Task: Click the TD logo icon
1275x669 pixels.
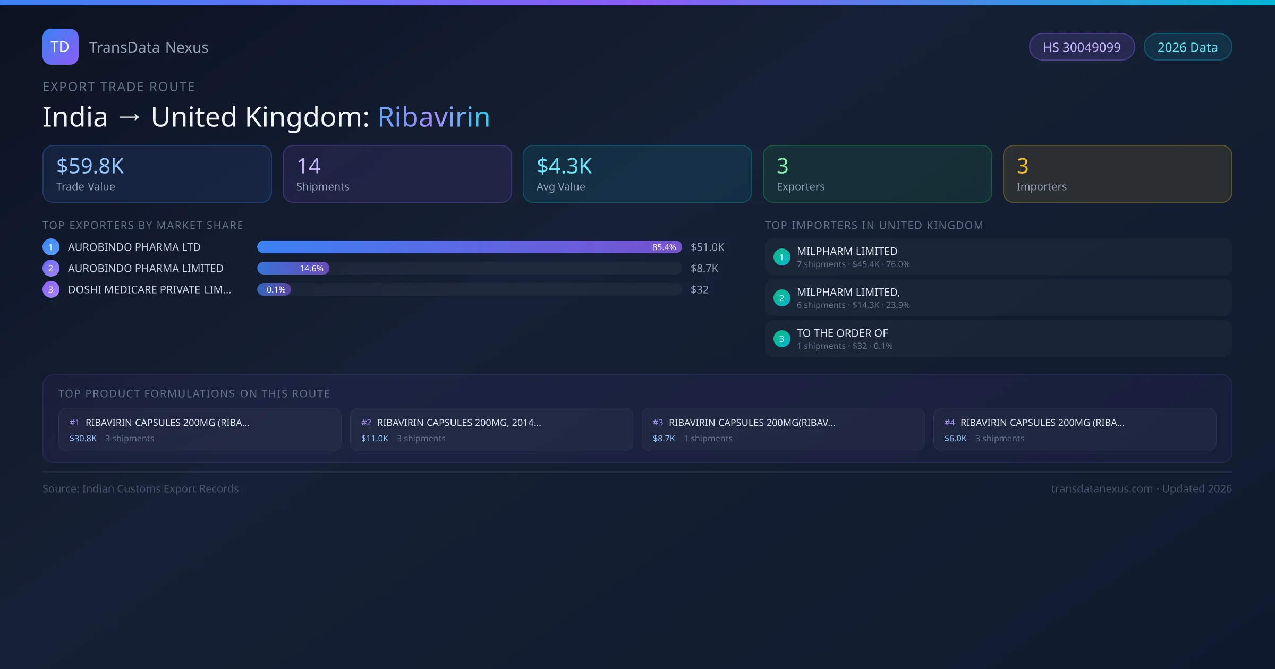Action: pos(60,47)
